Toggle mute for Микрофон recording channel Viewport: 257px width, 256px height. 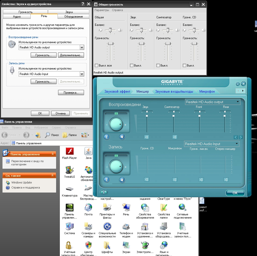click(x=175, y=180)
